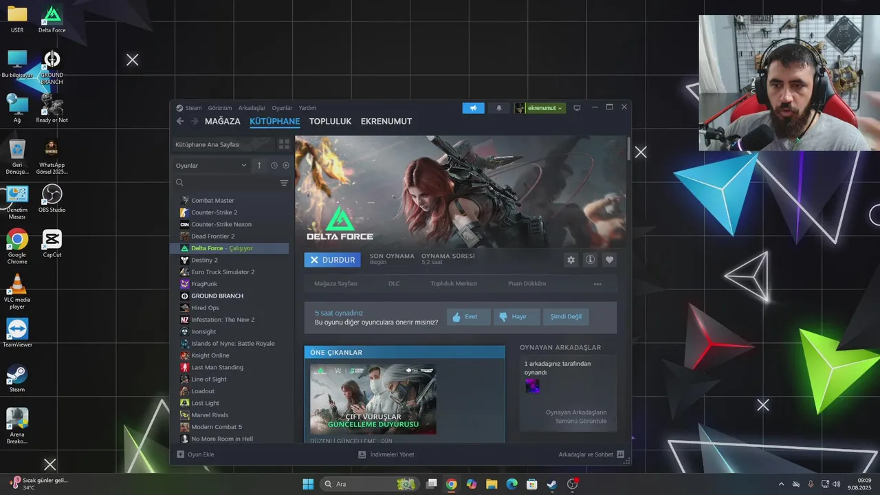
Task: Go to MAĞAZA tab
Action: 223,121
